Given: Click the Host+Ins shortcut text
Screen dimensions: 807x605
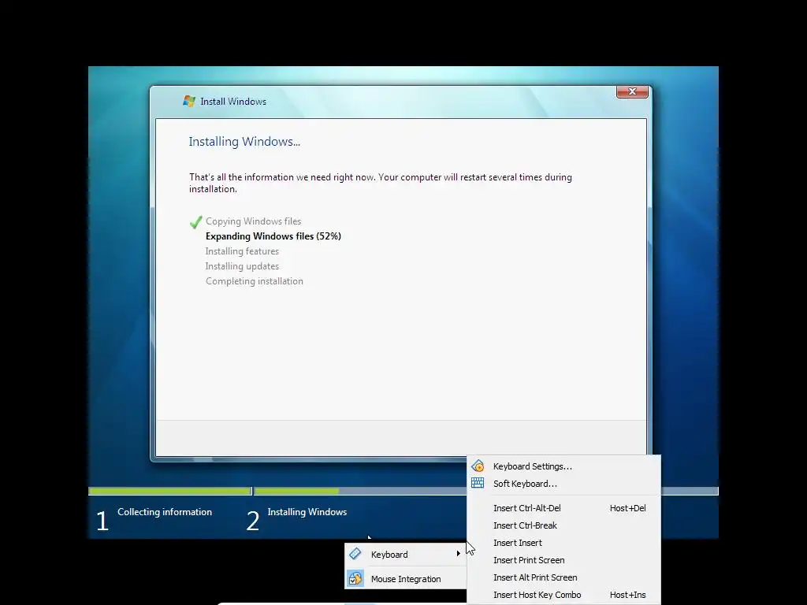Looking at the screenshot, I should 627,596.
